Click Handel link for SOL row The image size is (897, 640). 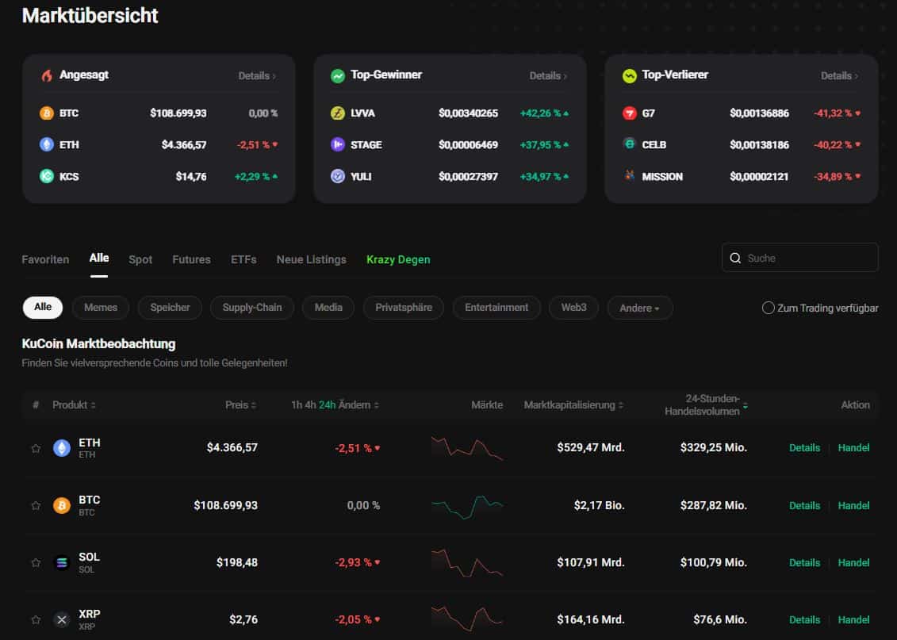click(x=853, y=562)
